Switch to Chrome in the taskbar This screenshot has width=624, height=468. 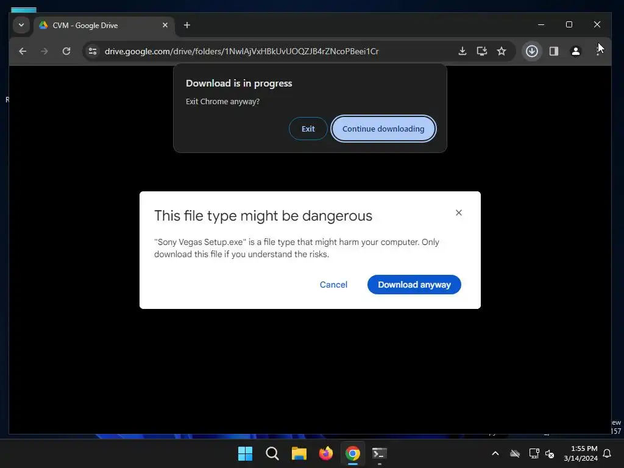pyautogui.click(x=353, y=453)
